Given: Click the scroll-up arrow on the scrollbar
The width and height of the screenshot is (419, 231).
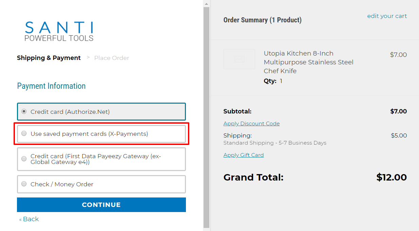Looking at the screenshot, I should 206,3.
